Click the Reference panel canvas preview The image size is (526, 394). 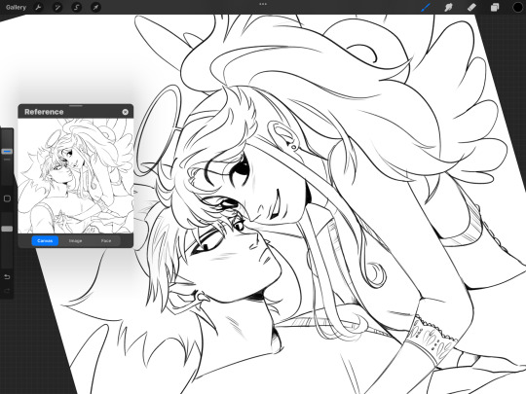pyautogui.click(x=75, y=176)
